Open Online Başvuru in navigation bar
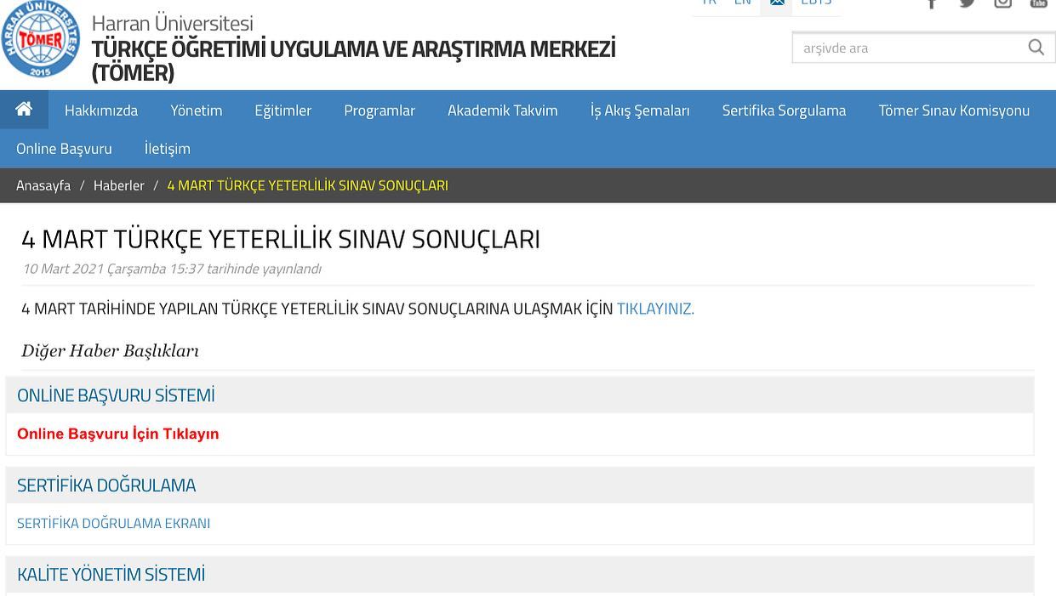 point(64,149)
